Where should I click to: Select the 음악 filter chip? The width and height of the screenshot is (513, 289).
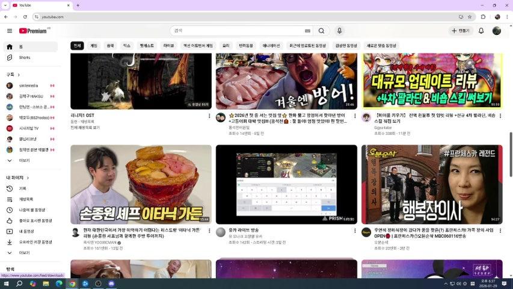[110, 46]
